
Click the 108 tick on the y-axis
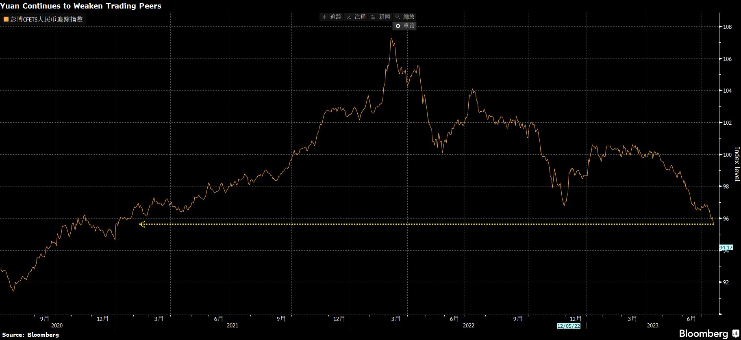pos(727,27)
